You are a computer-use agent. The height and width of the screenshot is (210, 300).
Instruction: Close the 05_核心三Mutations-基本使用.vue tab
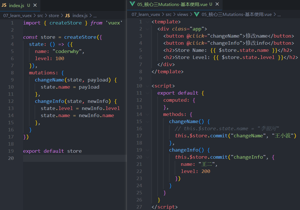pos(217,4)
